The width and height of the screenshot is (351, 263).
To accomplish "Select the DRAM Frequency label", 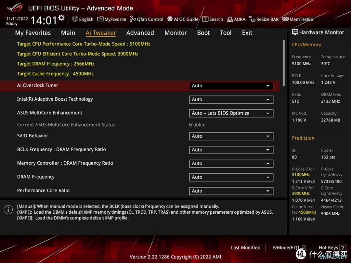I will point(36,177).
